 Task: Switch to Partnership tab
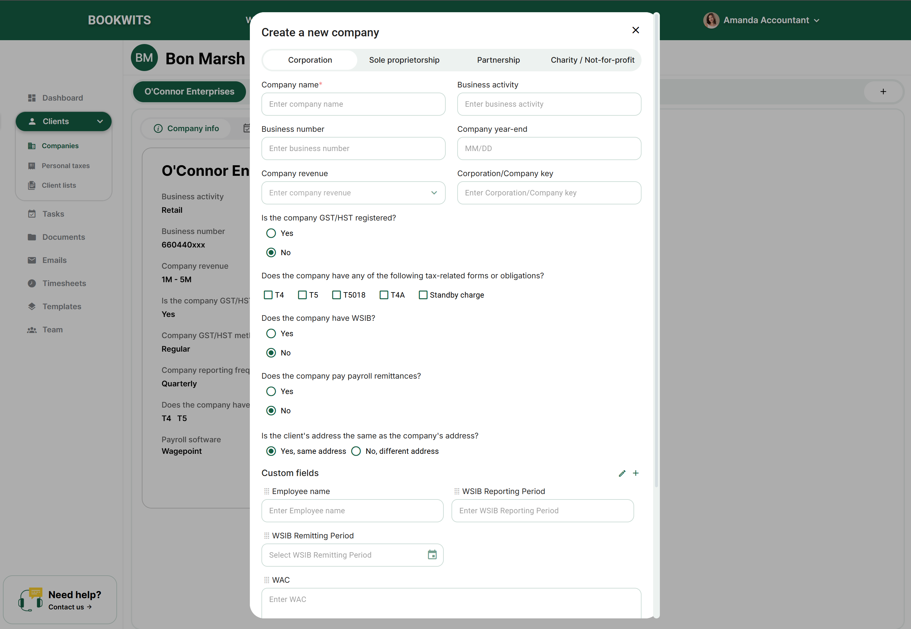498,60
